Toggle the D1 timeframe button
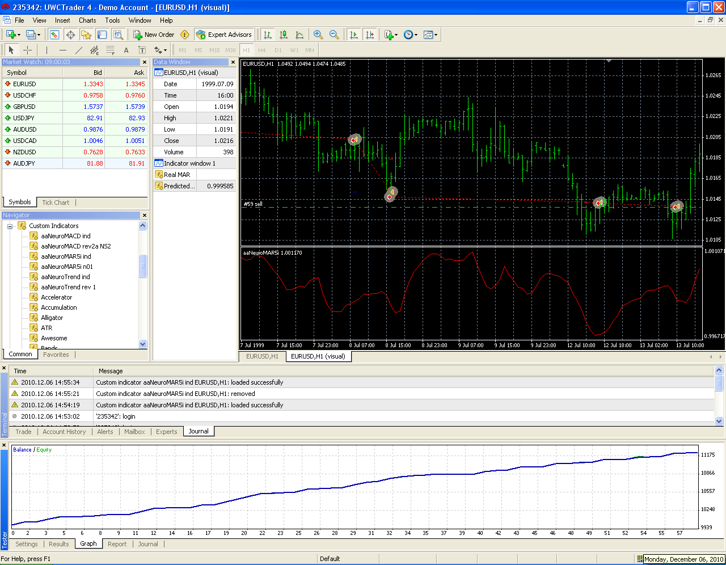This screenshot has width=726, height=565. pyautogui.click(x=278, y=50)
